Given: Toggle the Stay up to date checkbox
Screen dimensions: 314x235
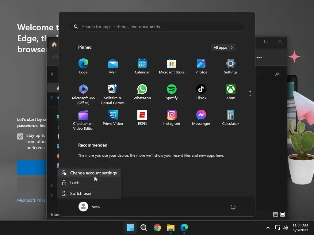Looking at the screenshot, I should coord(20,136).
